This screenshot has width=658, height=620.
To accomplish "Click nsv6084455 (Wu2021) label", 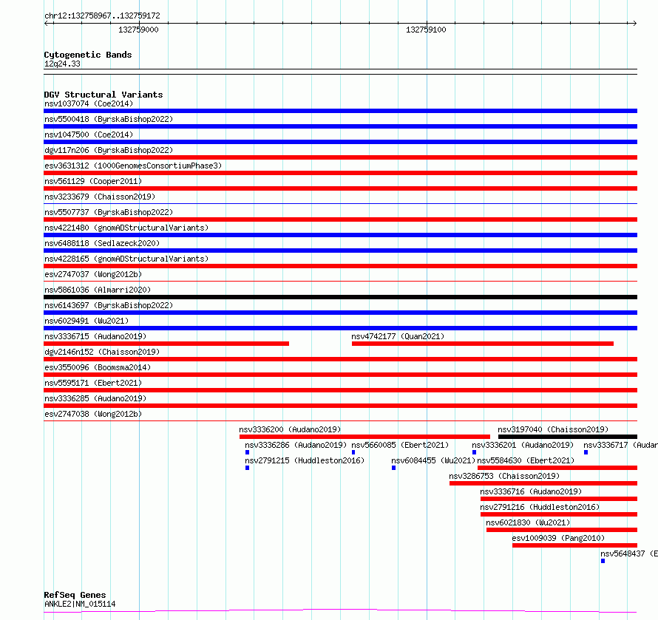I will (433, 460).
